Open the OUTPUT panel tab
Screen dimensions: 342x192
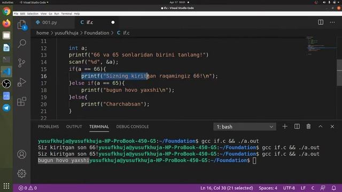coord(74,126)
